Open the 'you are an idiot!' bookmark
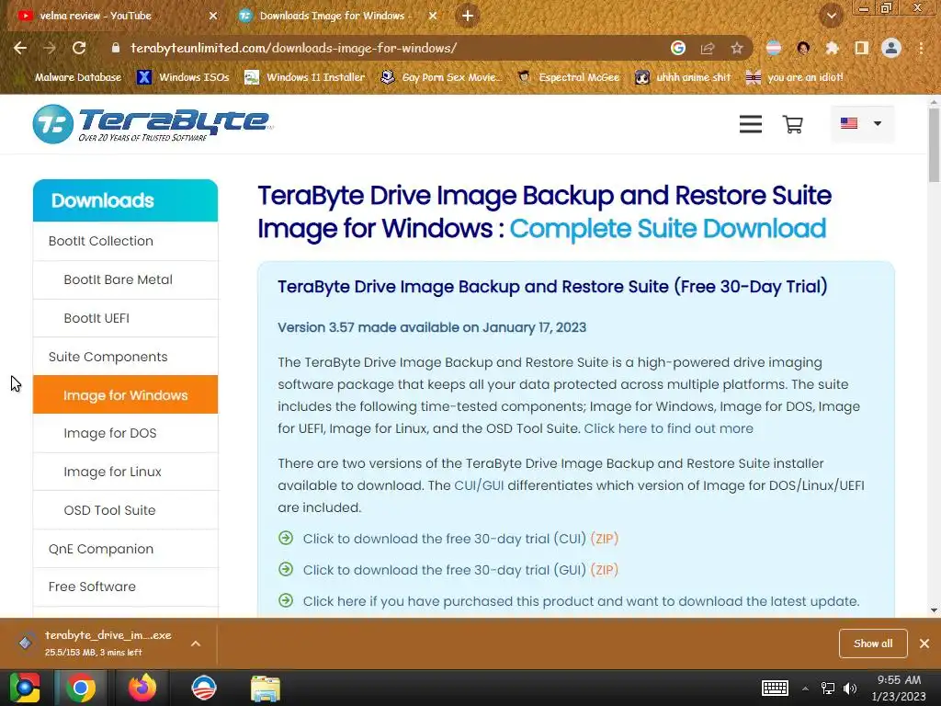Viewport: 941px width, 706px height. [794, 77]
